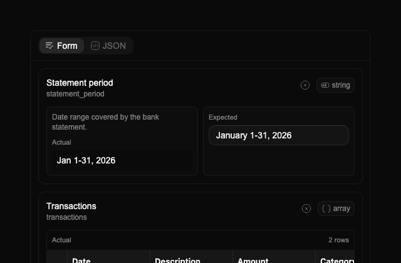Click the Date column header
The width and height of the screenshot is (401, 263).
tap(108, 258)
